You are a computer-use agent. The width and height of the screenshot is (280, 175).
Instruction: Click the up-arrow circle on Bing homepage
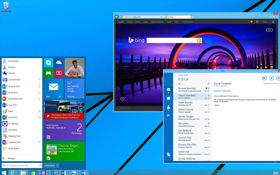[122, 99]
